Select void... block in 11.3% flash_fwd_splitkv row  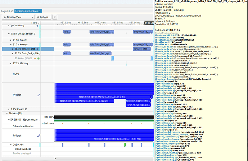[x=67, y=54]
